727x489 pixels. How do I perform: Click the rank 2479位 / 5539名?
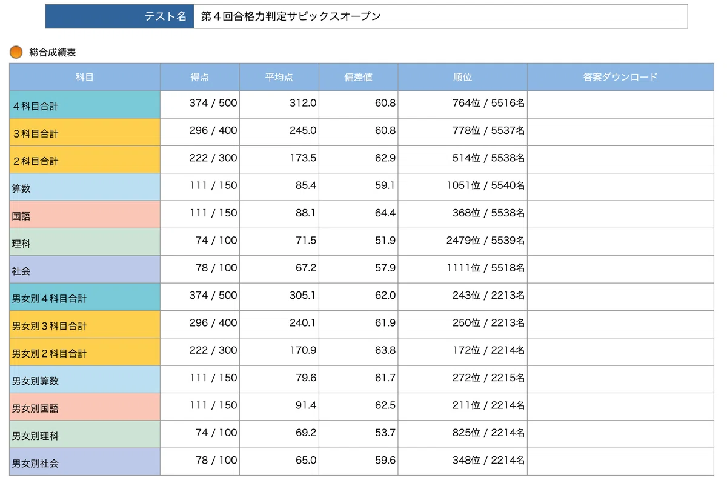tap(486, 241)
